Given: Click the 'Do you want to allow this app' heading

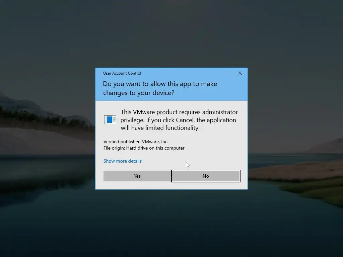Looking at the screenshot, I should (x=160, y=88).
